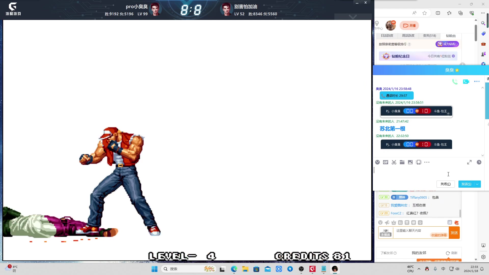Toggle the Windows microphone tray icon
Viewport: 489px width, 275px height.
(435, 269)
